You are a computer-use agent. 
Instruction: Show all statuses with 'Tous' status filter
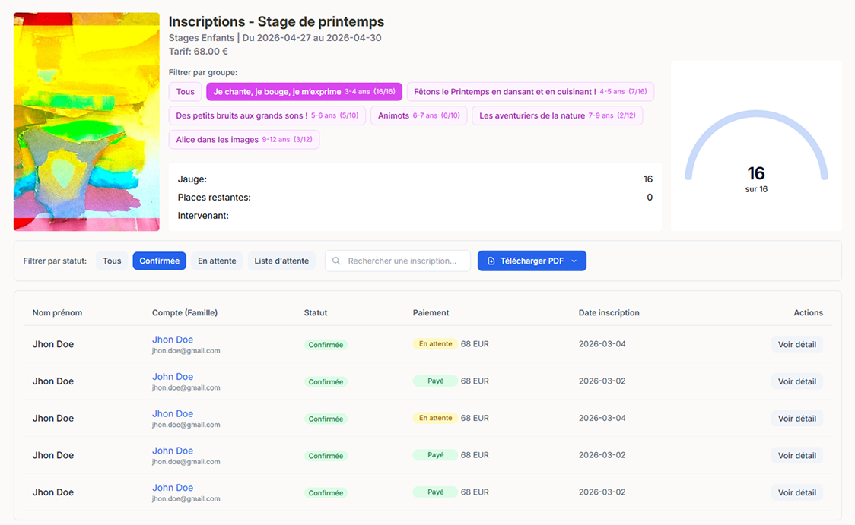112,261
